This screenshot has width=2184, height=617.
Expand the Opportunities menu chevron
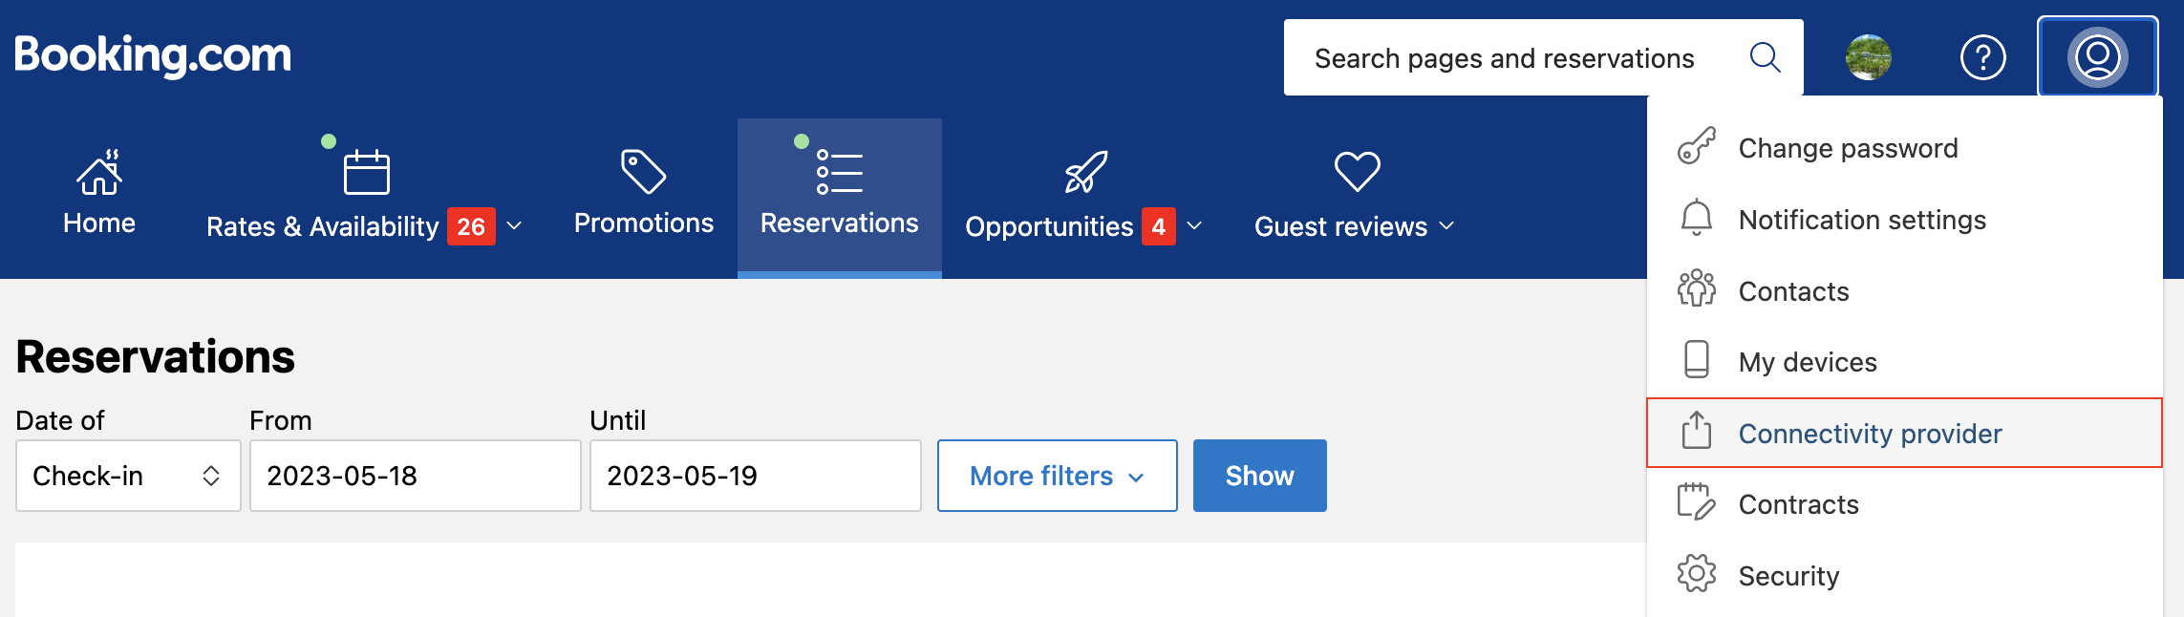coord(1194,226)
